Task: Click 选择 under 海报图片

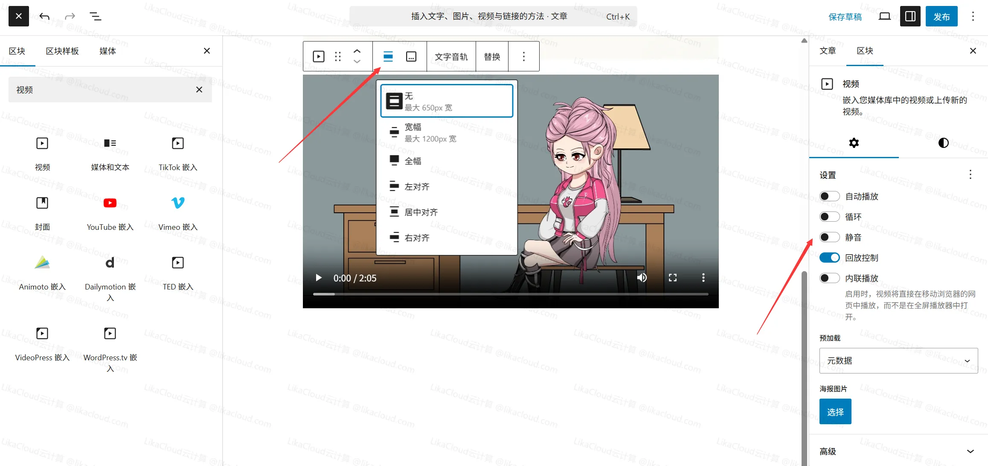Action: pyautogui.click(x=835, y=411)
